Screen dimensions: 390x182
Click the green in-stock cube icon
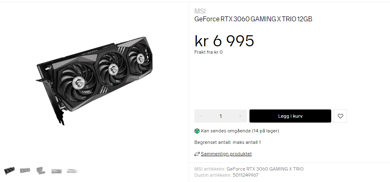pyautogui.click(x=197, y=131)
